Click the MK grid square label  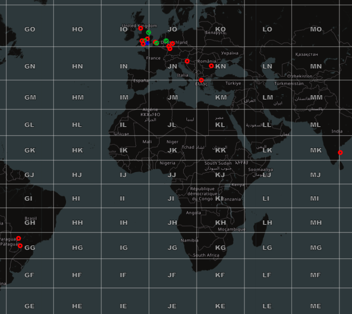[x=316, y=150]
